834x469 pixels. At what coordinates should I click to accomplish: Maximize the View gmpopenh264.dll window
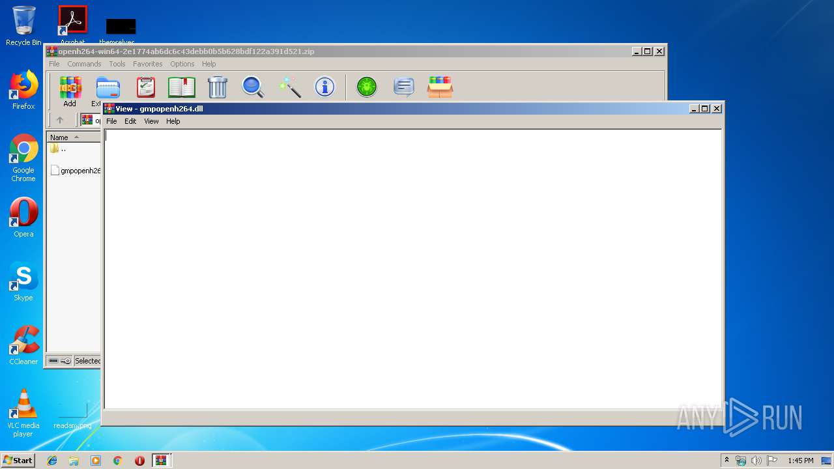click(x=705, y=109)
